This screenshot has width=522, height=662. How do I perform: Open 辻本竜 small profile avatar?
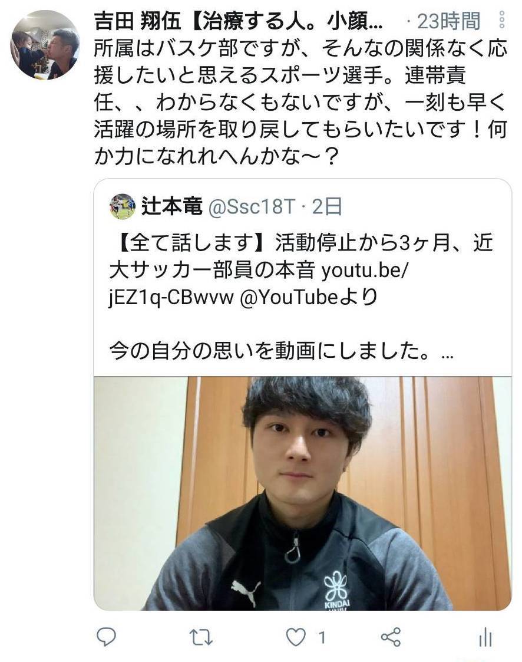123,207
